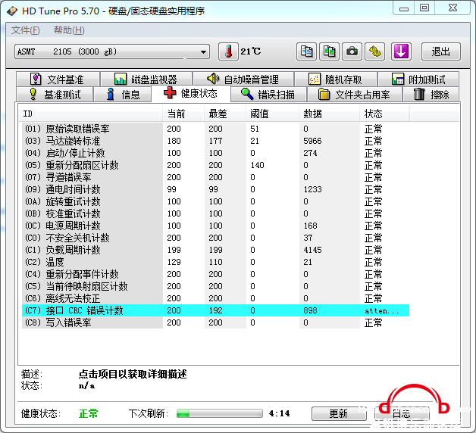Open the 帮助(H) menu
The image size is (476, 433).
69,30
